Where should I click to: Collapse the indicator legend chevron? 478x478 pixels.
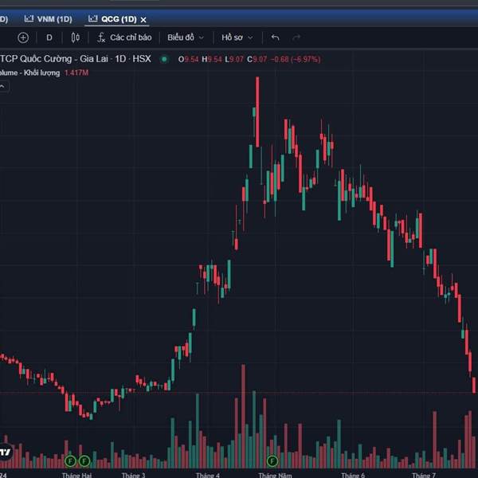(x=3, y=87)
